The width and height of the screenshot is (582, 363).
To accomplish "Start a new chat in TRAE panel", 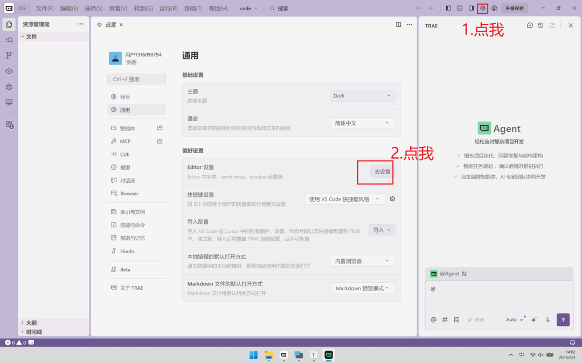I will (x=530, y=25).
